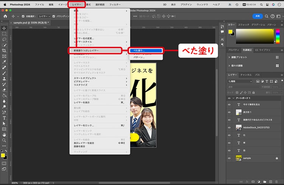Click the blue 共有 share button

click(x=257, y=16)
